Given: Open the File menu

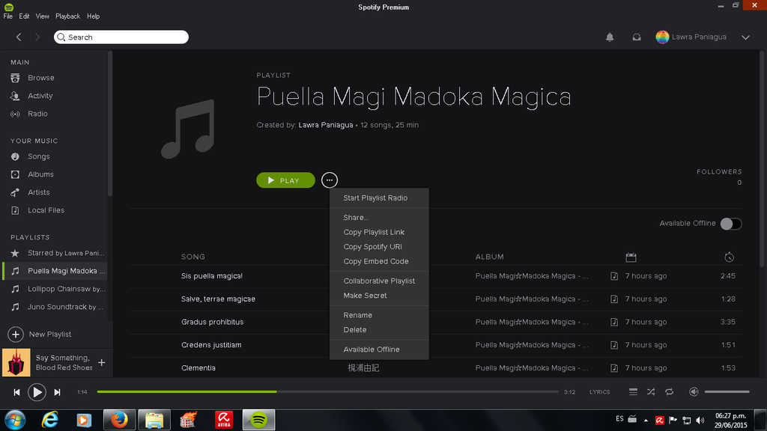Looking at the screenshot, I should point(7,16).
